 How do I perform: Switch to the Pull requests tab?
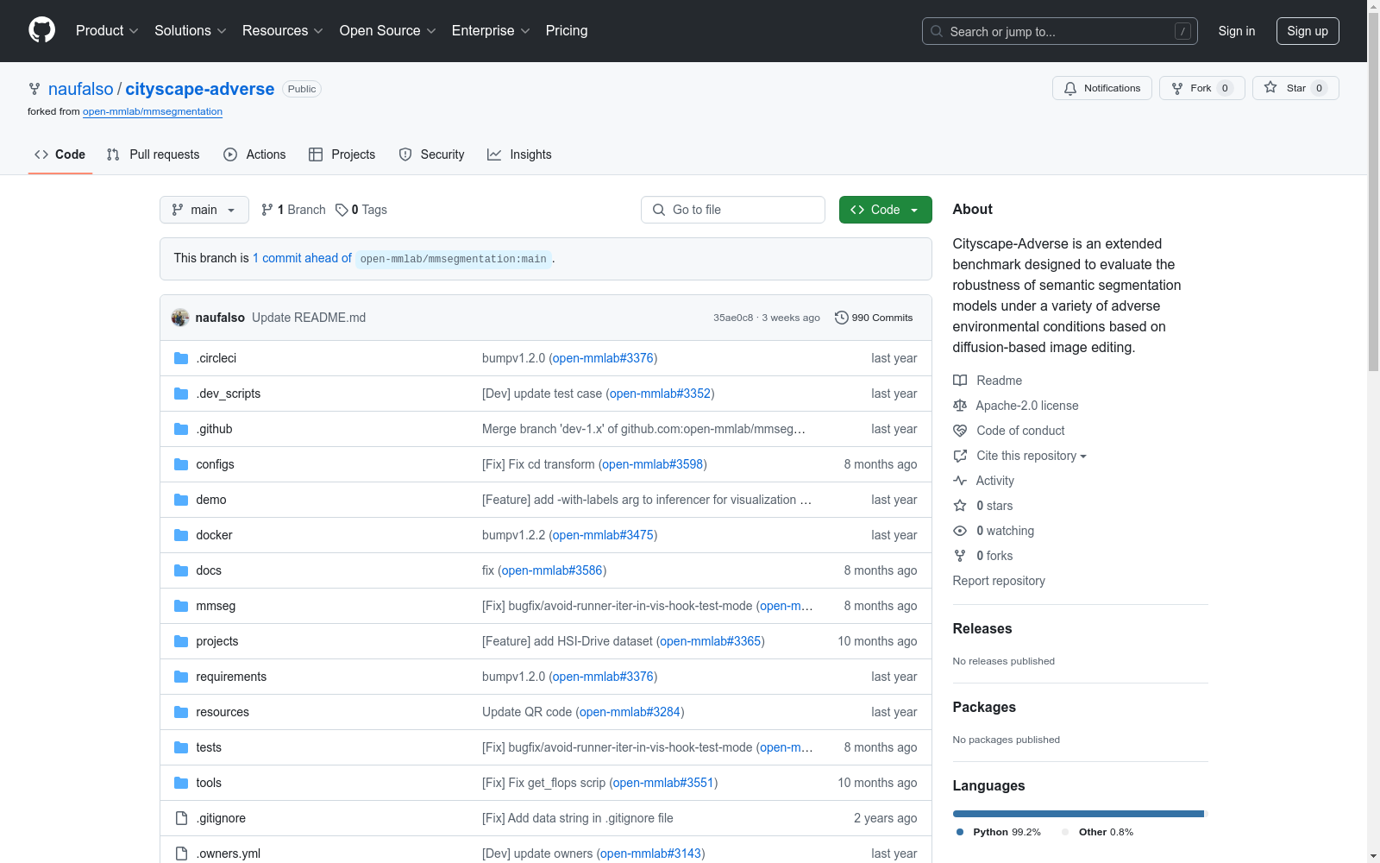pyautogui.click(x=154, y=154)
